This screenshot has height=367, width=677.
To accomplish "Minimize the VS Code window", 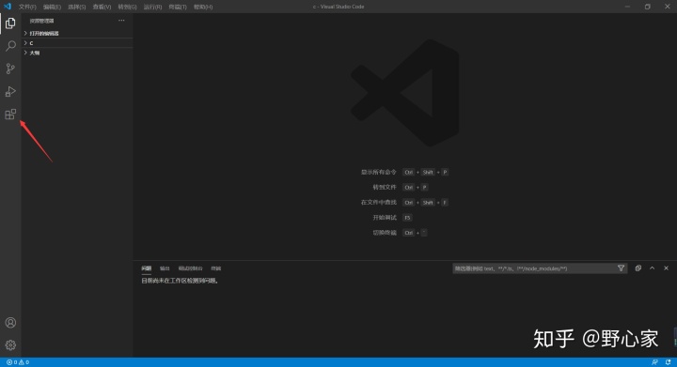I will (x=627, y=7).
